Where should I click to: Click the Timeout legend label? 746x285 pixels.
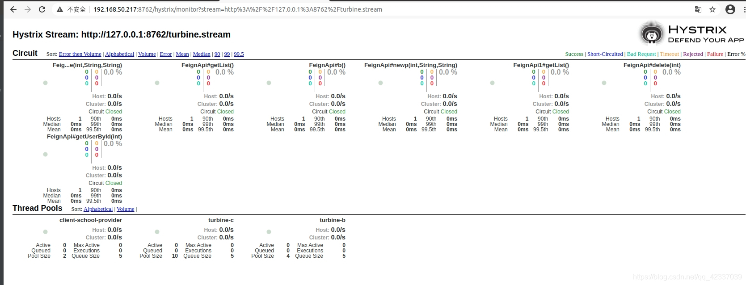669,54
